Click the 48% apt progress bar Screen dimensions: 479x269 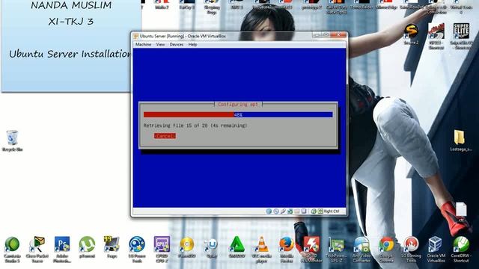238,114
